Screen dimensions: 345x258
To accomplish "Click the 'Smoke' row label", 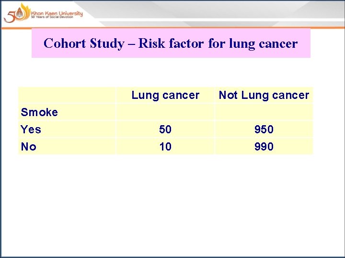I will click(x=39, y=112).
